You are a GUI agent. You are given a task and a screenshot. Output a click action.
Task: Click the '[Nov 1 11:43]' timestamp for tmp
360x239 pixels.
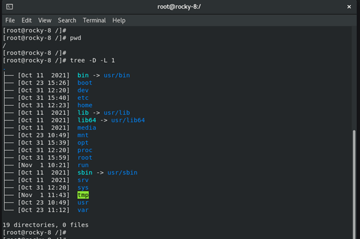[x=44, y=195]
